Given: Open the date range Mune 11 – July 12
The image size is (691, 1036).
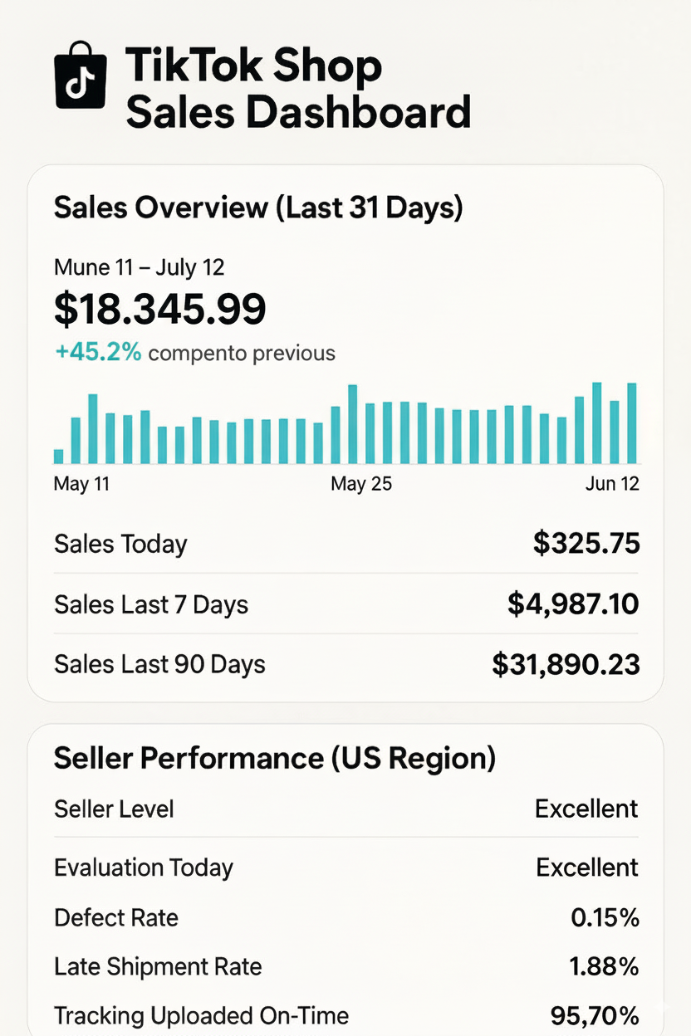Looking at the screenshot, I should [x=139, y=267].
